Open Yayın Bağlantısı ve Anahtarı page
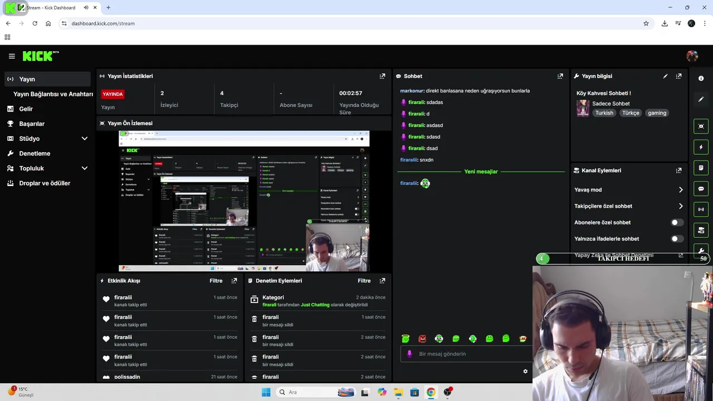The height and width of the screenshot is (401, 713). (53, 94)
